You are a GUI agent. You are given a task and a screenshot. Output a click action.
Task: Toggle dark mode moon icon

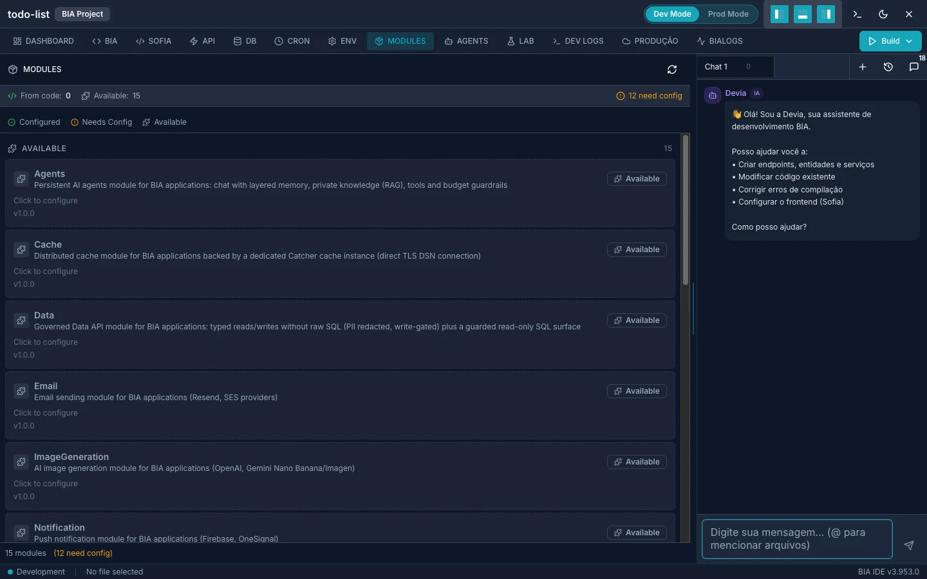tap(883, 14)
